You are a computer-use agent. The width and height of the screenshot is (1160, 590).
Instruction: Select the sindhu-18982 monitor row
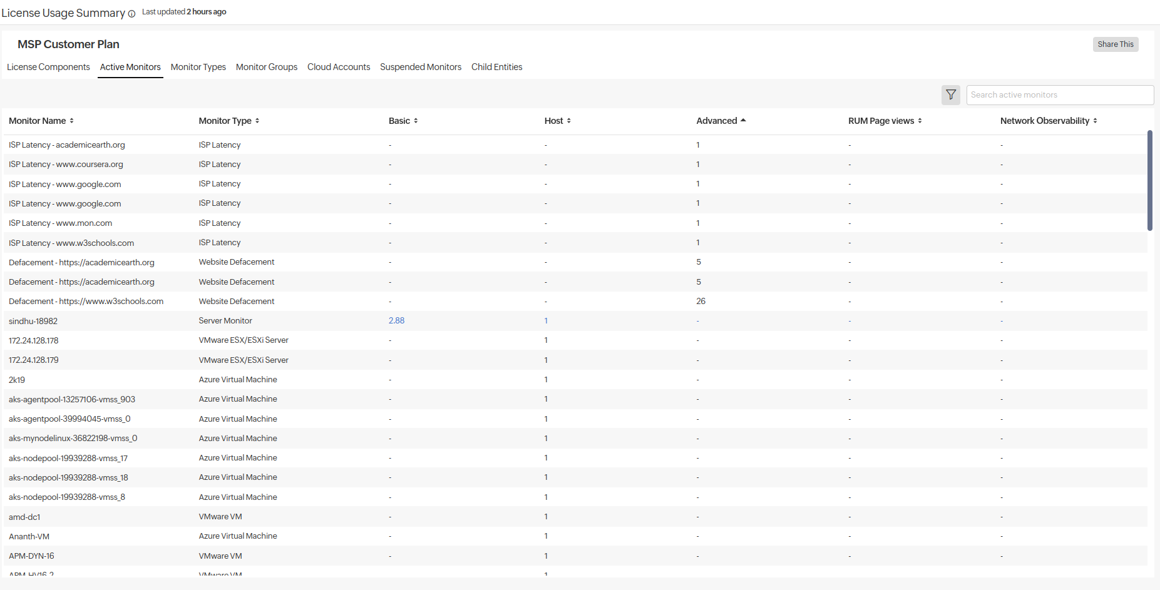pyautogui.click(x=33, y=321)
